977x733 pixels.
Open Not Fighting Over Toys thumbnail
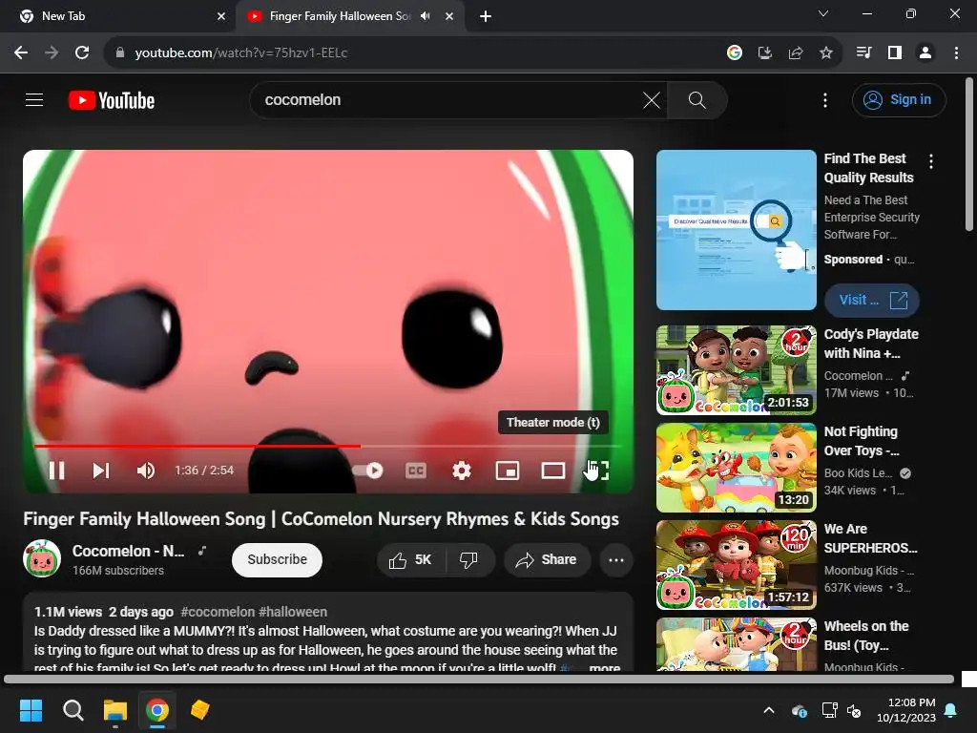tap(736, 468)
